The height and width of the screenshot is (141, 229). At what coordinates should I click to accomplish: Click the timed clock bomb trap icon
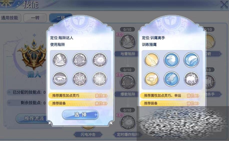click(100, 60)
